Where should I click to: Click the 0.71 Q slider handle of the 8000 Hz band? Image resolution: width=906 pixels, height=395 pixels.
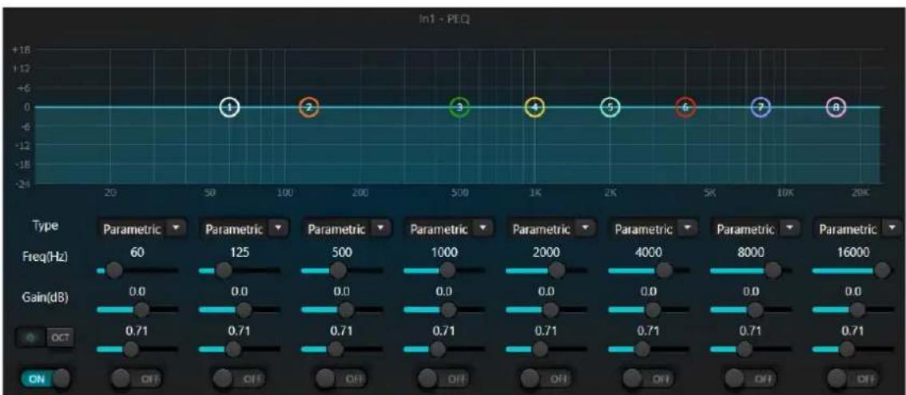[x=745, y=349]
